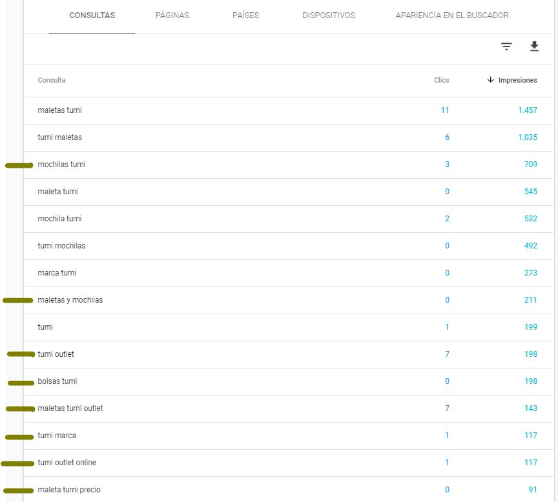The image size is (558, 502).
Task: Click the Impresiones column header
Action: point(517,80)
